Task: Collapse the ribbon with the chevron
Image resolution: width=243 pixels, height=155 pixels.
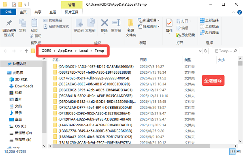Action: pyautogui.click(x=233, y=13)
